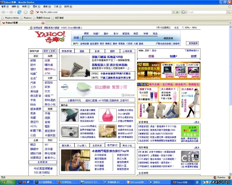Image resolution: width=232 pixels, height=185 pixels.
Task: Open the Back history dropdown arrow
Action: 7,12
